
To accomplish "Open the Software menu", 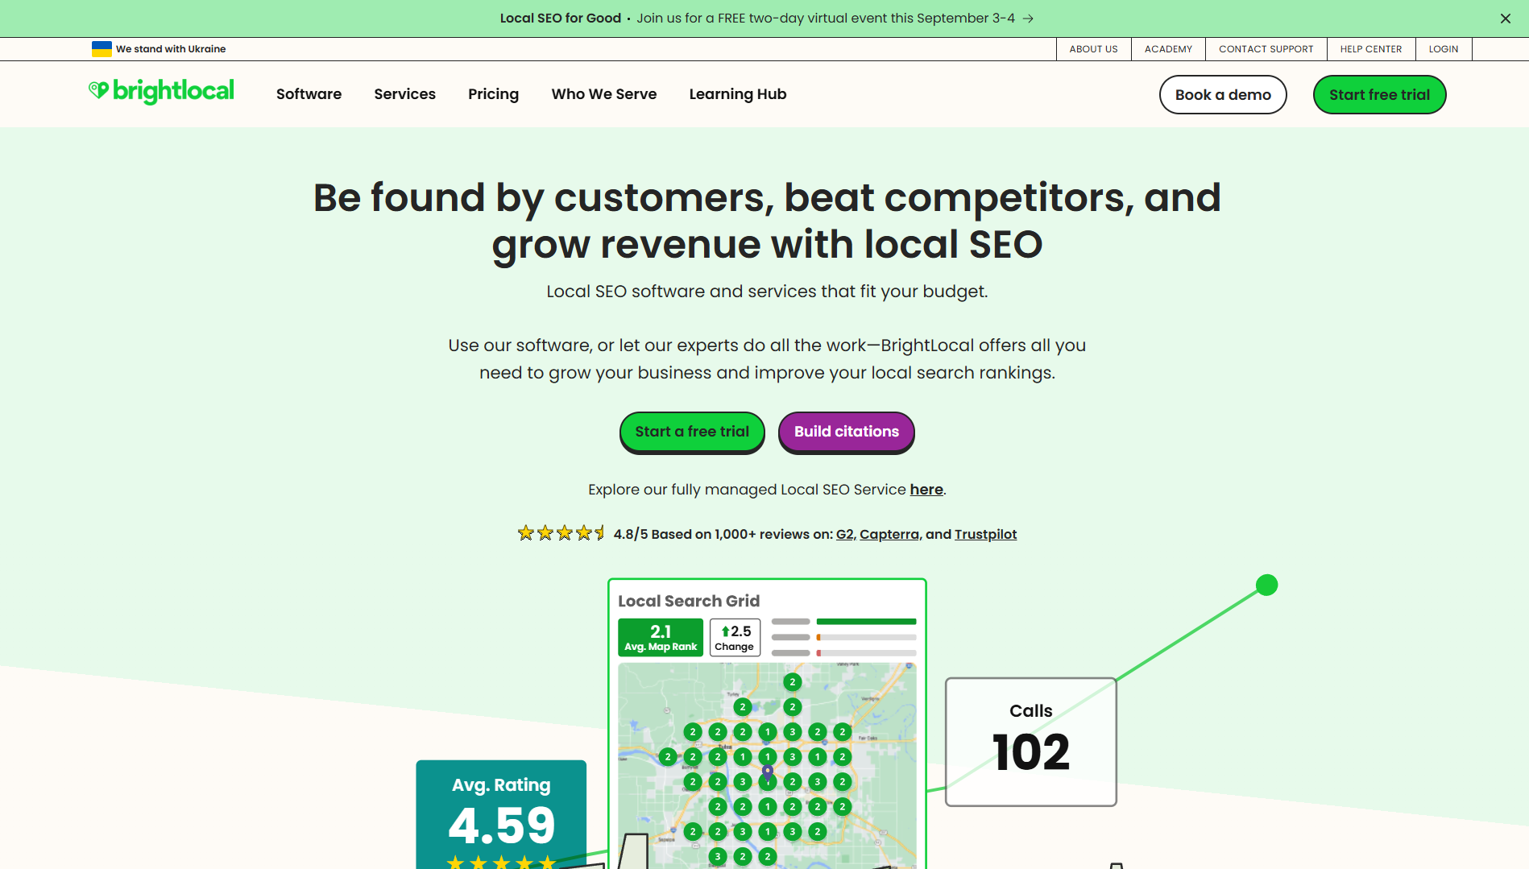I will coord(309,94).
